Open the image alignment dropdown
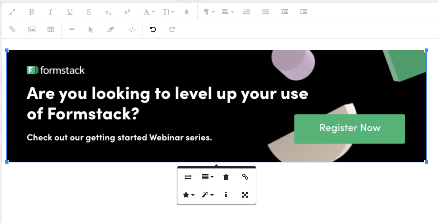Image resolution: width=438 pixels, height=223 pixels. [207, 177]
